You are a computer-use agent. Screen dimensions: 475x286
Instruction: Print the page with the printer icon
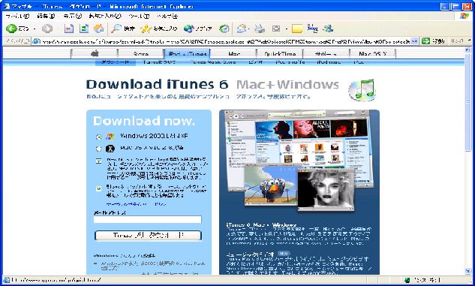tap(260, 29)
